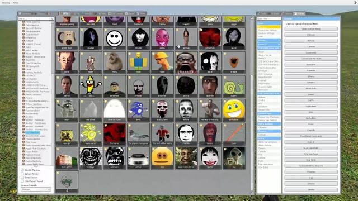Spawn the quandale staring face nextbot

point(210,87)
